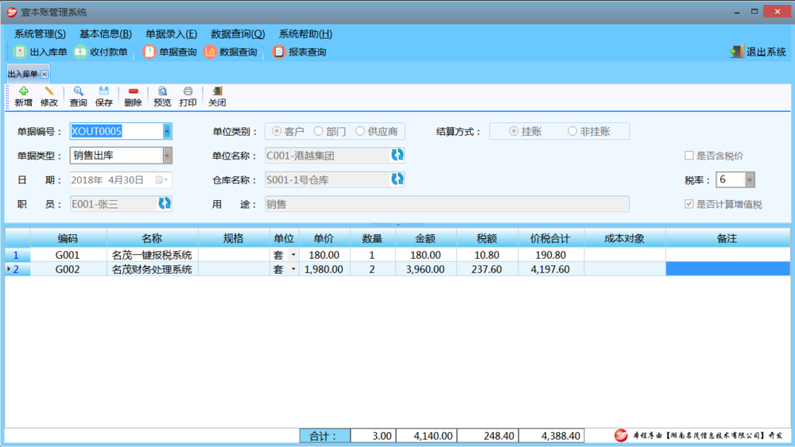The height and width of the screenshot is (447, 795).
Task: Click the tax cell 10.80
Action: tap(487, 255)
